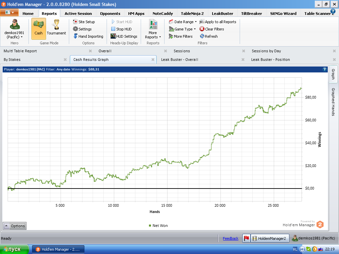Open Hand Importing
339x254 pixels.
pos(88,36)
